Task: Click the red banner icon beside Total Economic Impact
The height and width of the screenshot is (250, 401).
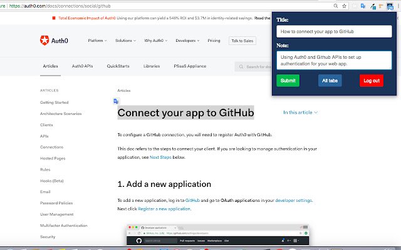Action: pos(54,18)
